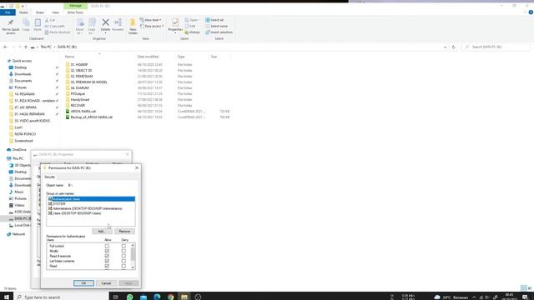Click Cancel in Permissions dialog
The image size is (534, 300).
click(106, 283)
